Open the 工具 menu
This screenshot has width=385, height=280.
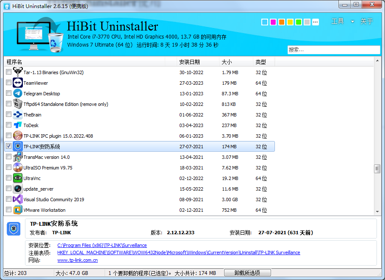point(338,22)
